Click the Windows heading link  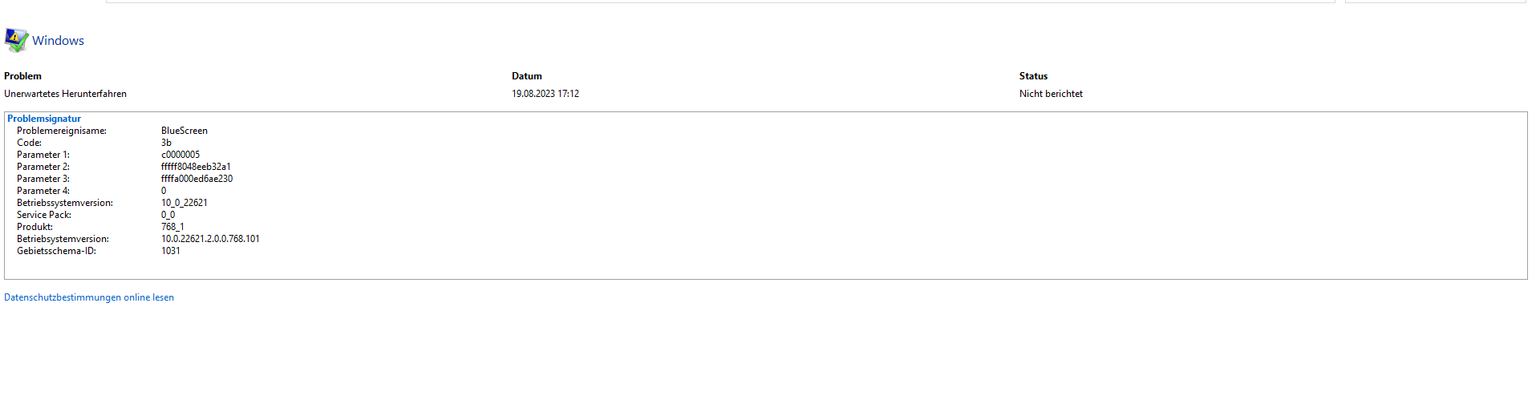[x=58, y=41]
